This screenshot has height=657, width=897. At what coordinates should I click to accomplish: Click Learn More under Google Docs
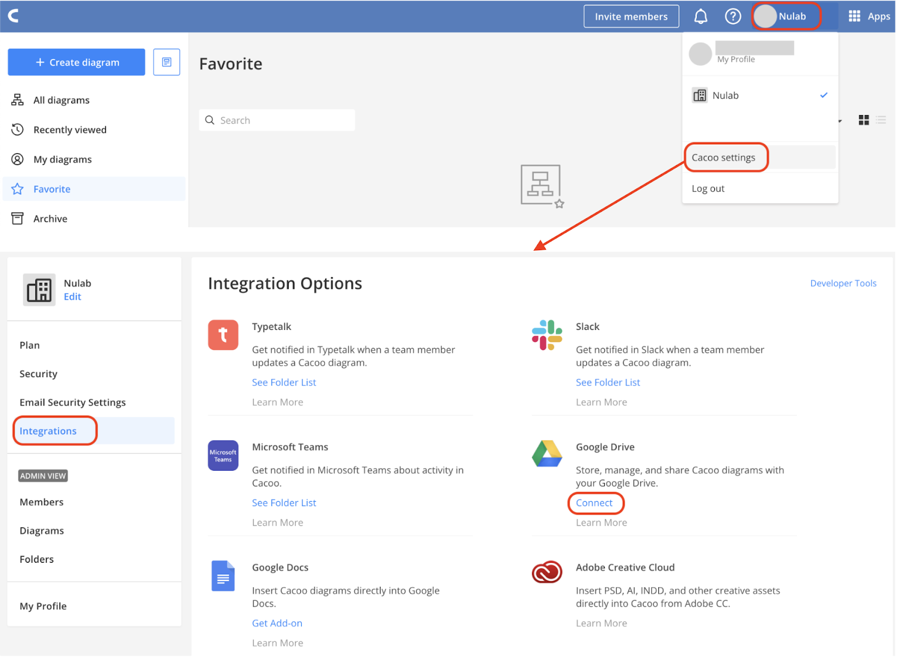pos(278,643)
